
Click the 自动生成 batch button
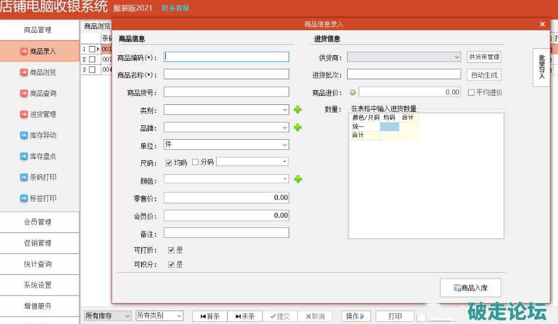pos(484,75)
